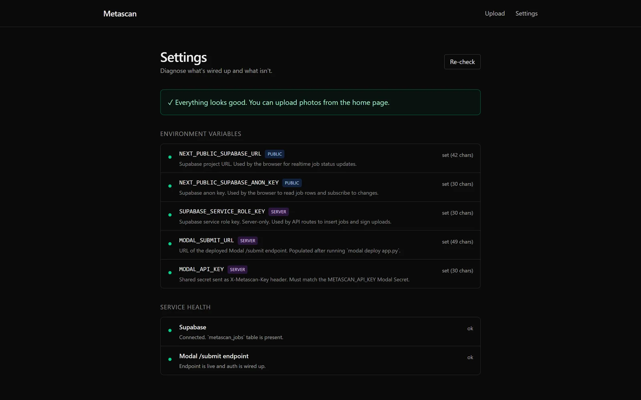
Task: Click the Re-check button
Action: coord(462,62)
